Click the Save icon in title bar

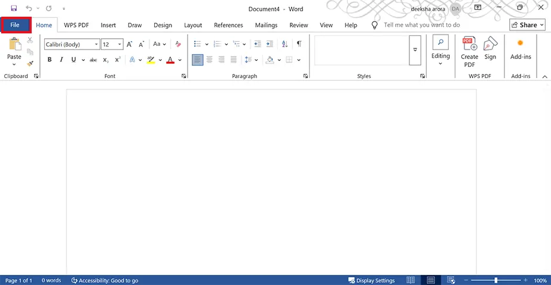(x=14, y=8)
